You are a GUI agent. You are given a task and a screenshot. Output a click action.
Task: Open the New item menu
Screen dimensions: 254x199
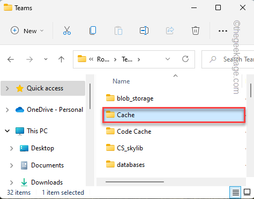pyautogui.click(x=27, y=30)
